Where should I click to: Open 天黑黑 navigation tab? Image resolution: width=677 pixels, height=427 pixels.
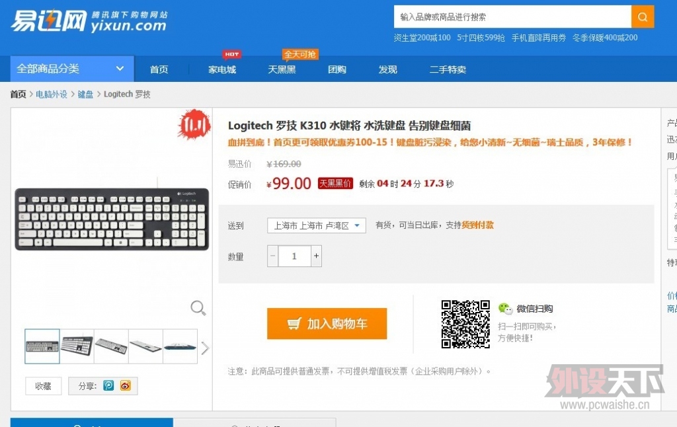pyautogui.click(x=282, y=69)
